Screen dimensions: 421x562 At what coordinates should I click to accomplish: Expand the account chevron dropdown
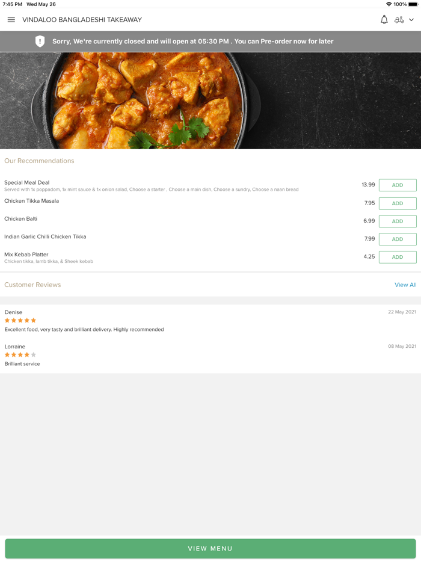(413, 19)
